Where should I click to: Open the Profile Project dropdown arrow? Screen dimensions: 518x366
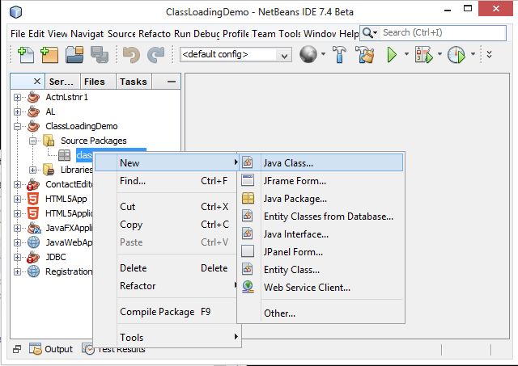[x=473, y=54]
